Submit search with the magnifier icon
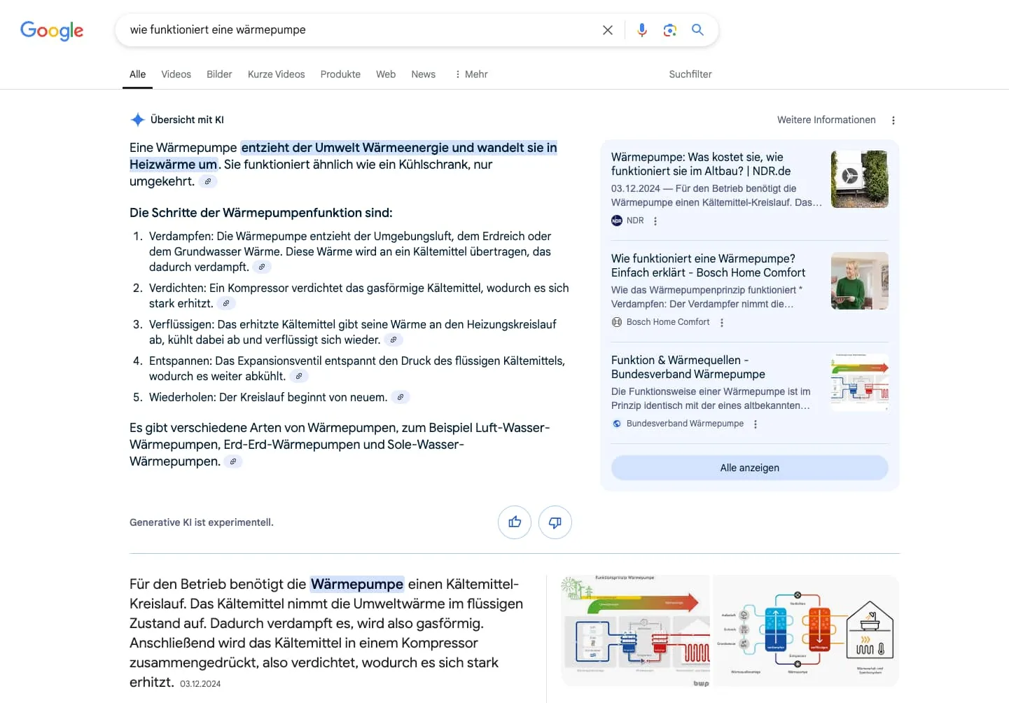1009x703 pixels. coord(698,30)
